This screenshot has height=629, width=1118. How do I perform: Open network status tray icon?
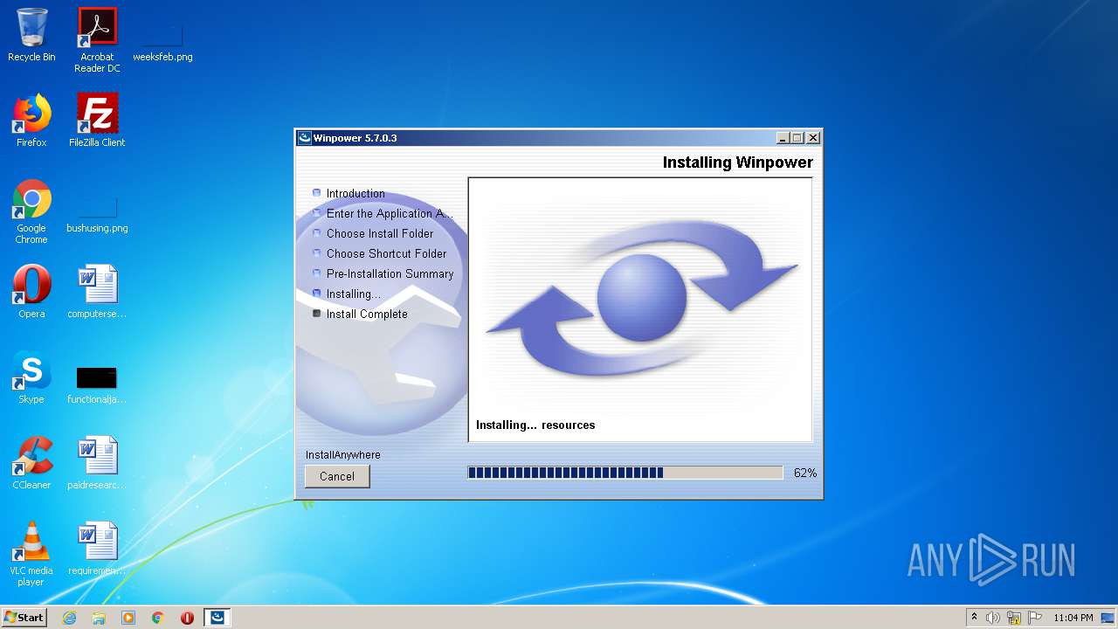1014,618
